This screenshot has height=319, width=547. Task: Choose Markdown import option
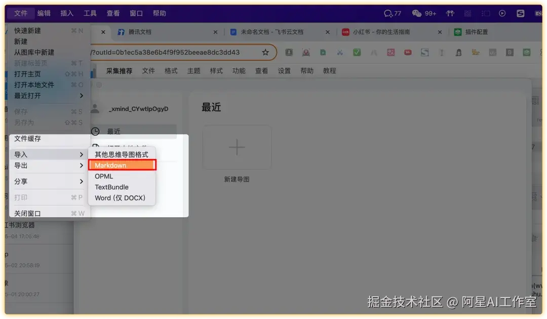(x=122, y=165)
